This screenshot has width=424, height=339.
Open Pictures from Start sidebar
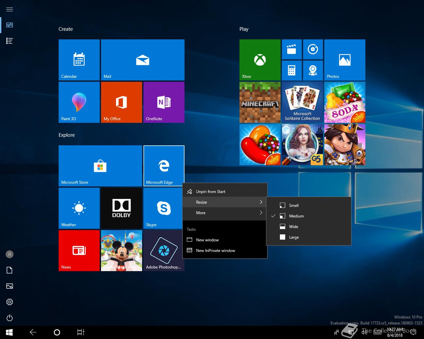pos(10,286)
